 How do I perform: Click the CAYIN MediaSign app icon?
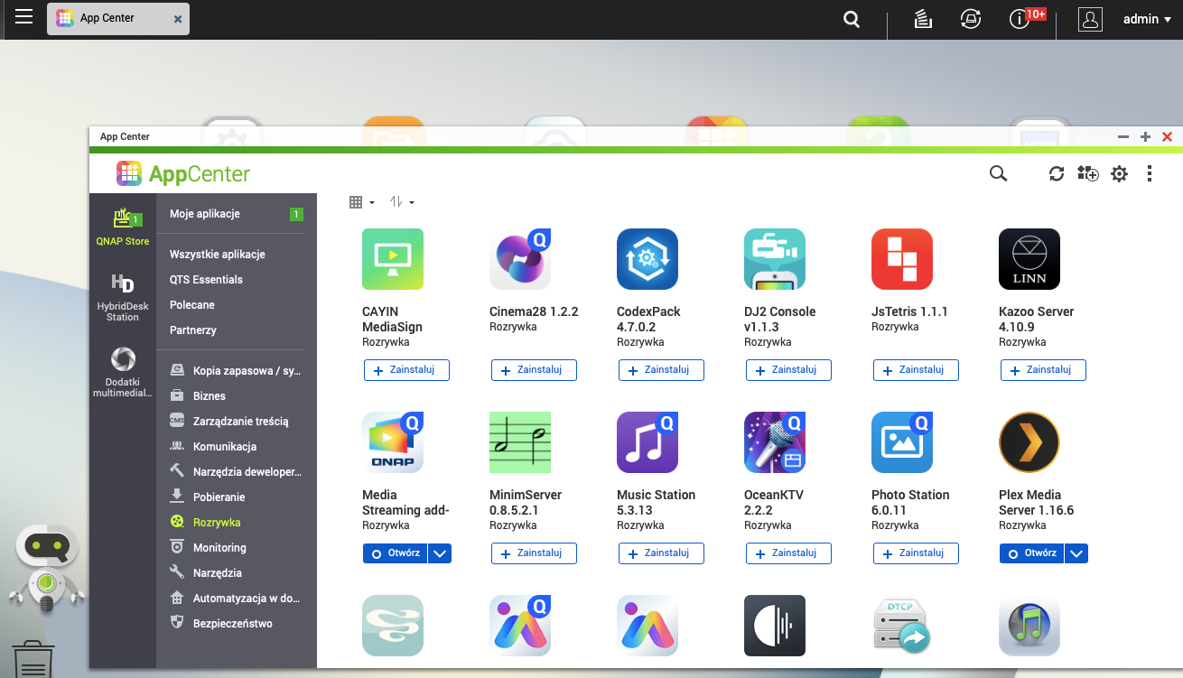393,259
